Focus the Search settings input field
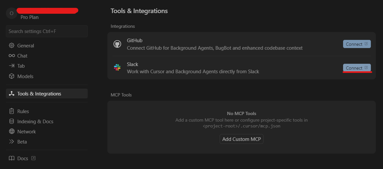Screen dimensions: 383x169 (46, 31)
